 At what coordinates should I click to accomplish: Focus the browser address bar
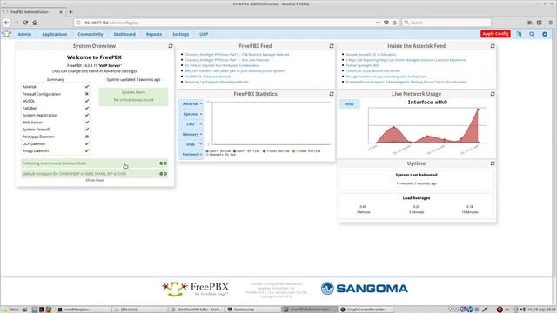click(x=224, y=23)
